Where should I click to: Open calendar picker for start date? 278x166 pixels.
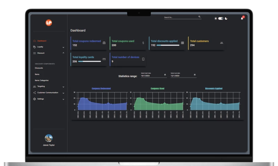pos(165,75)
